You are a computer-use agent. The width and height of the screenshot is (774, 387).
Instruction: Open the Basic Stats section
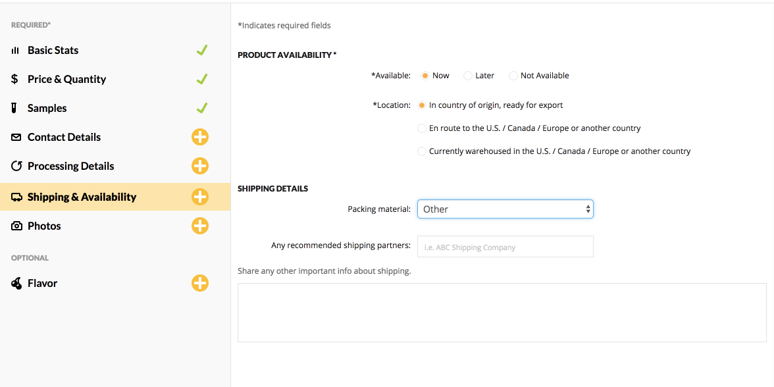53,50
